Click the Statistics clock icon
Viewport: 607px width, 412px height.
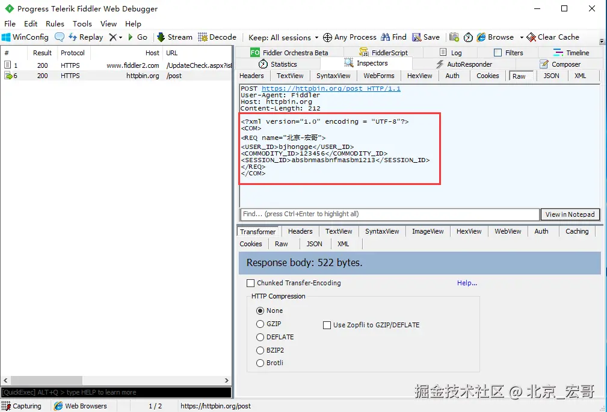[263, 64]
